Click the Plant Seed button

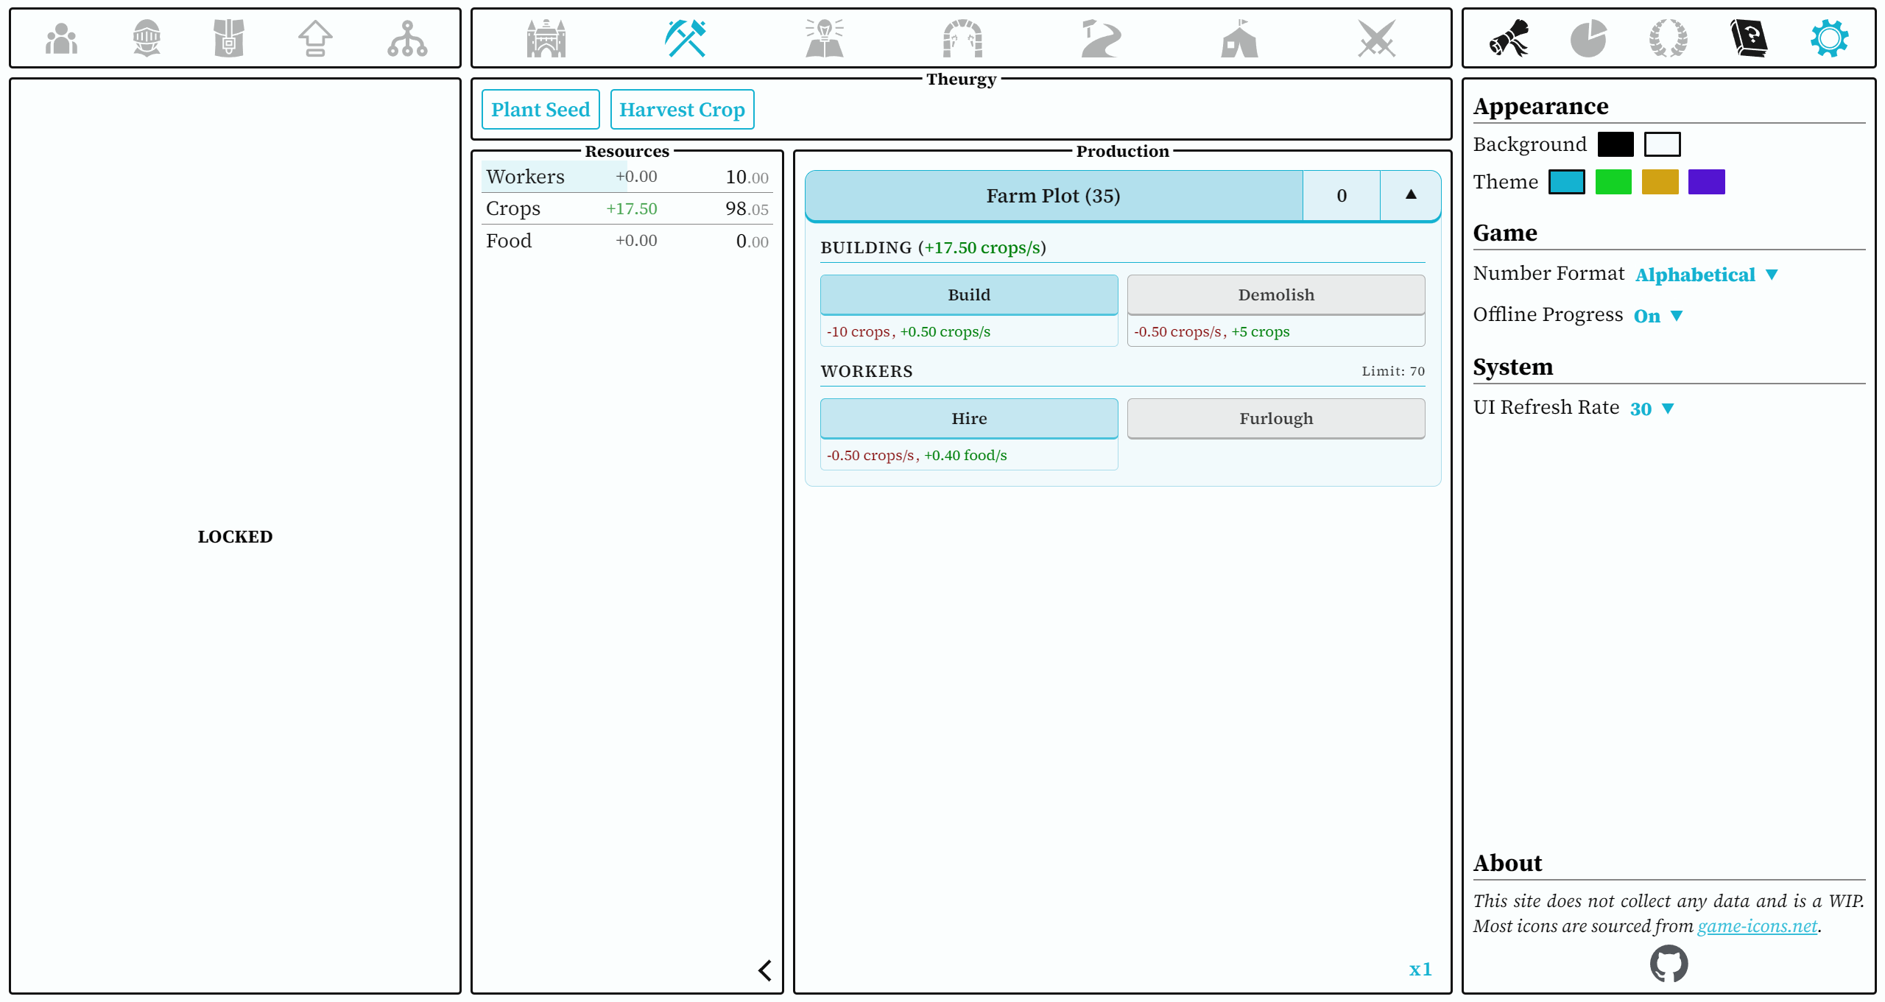[540, 110]
